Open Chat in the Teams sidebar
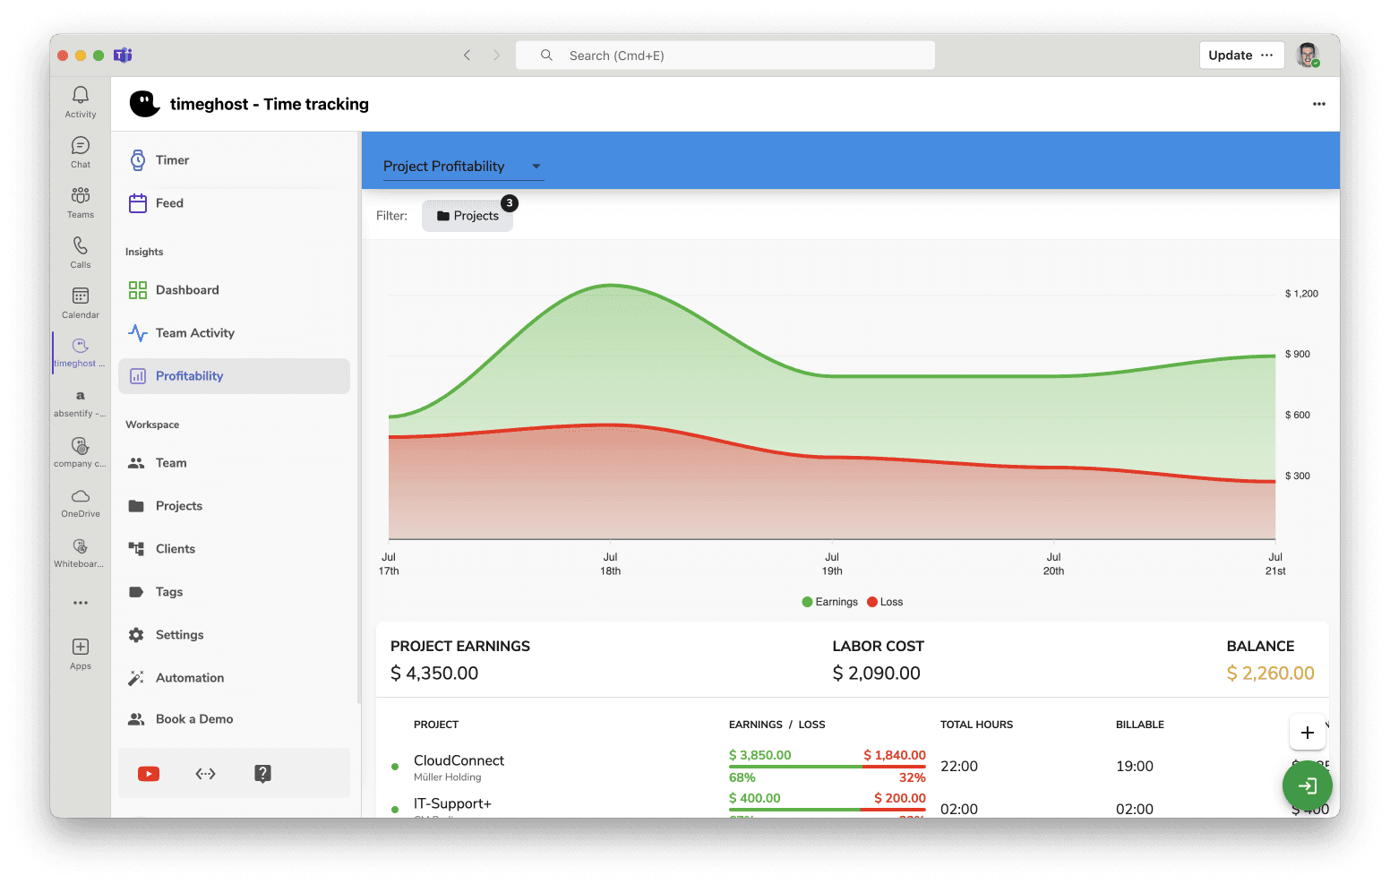 click(x=81, y=151)
